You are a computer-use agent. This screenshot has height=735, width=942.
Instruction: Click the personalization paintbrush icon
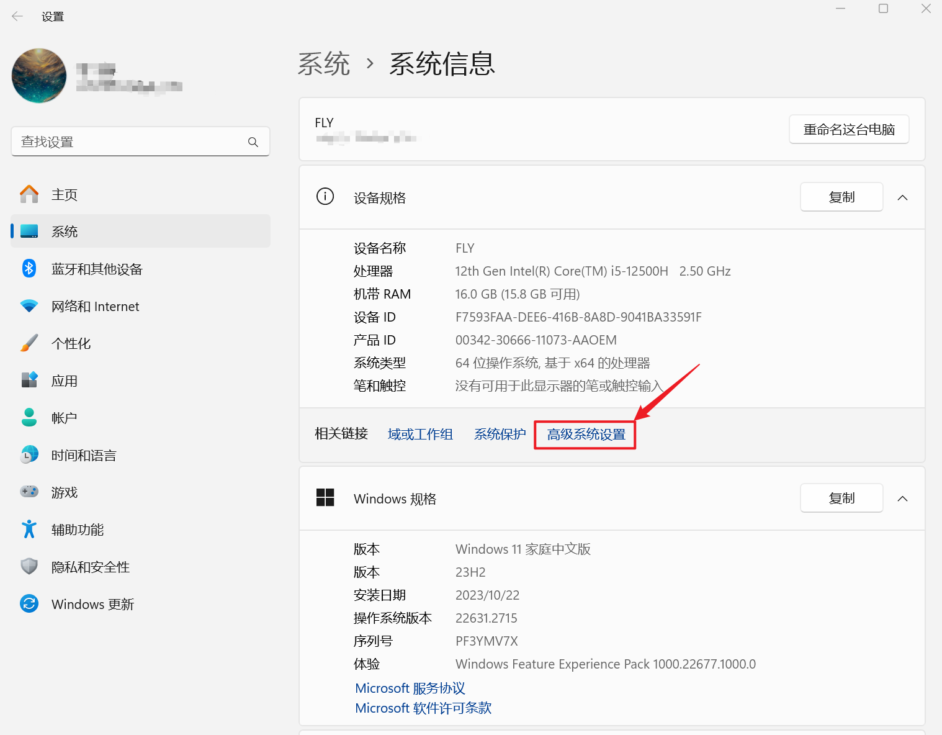click(29, 343)
